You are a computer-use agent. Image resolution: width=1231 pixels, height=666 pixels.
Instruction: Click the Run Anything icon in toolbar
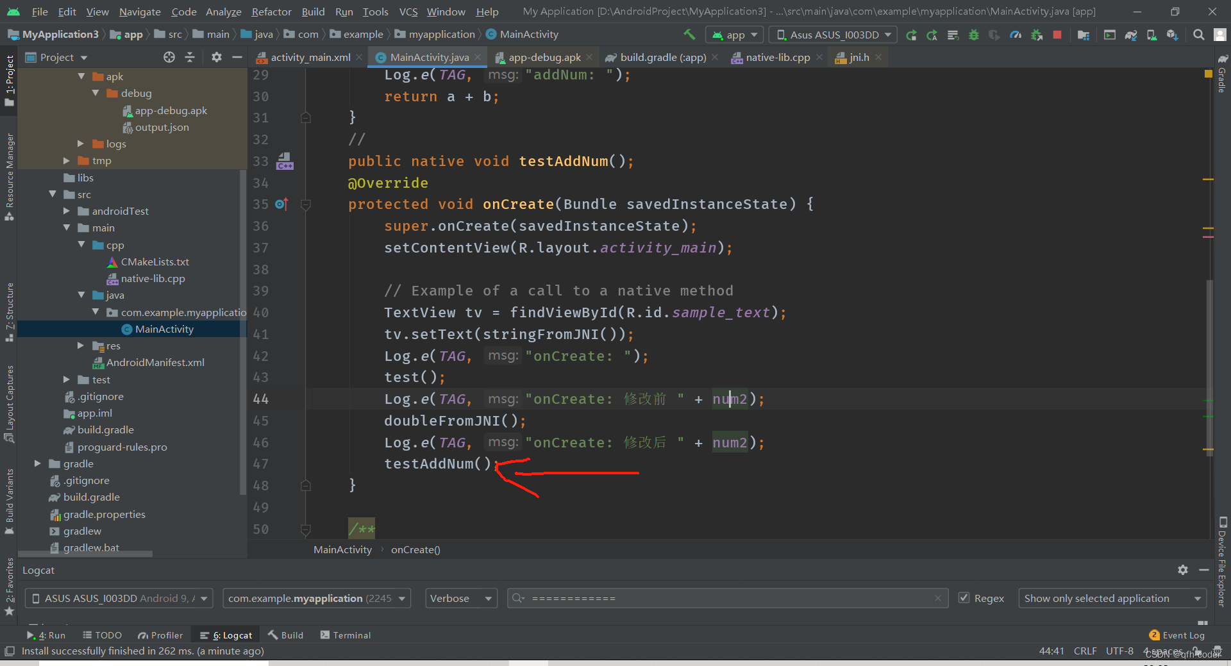click(1110, 35)
